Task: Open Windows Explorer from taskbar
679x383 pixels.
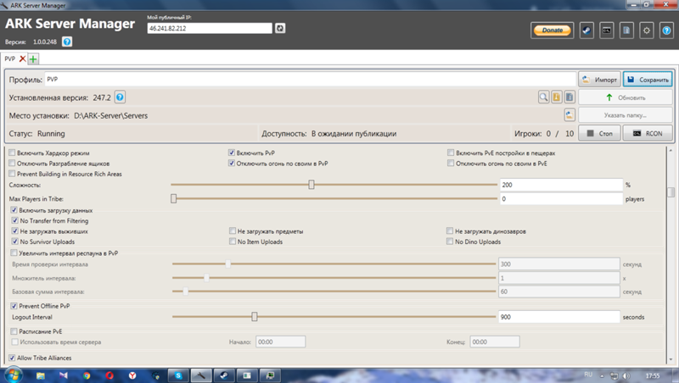Action: 40,375
